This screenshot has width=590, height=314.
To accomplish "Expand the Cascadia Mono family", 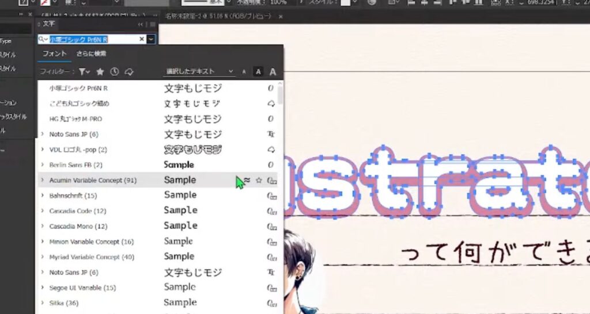I will (43, 226).
